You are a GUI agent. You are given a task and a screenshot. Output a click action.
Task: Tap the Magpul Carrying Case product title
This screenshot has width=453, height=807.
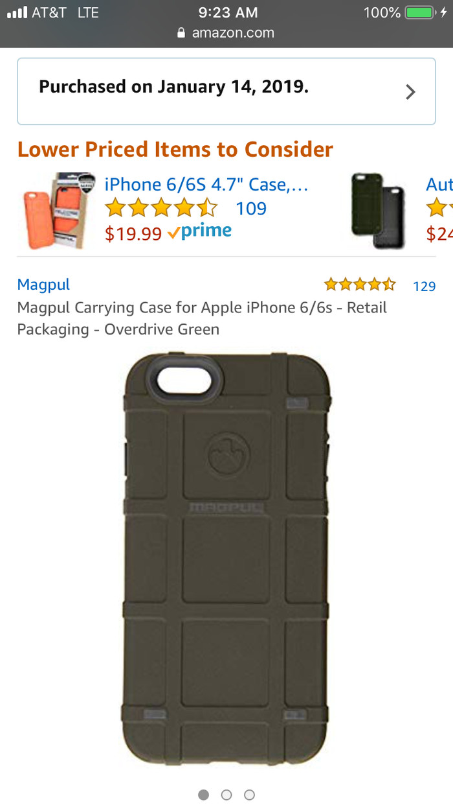tap(202, 318)
